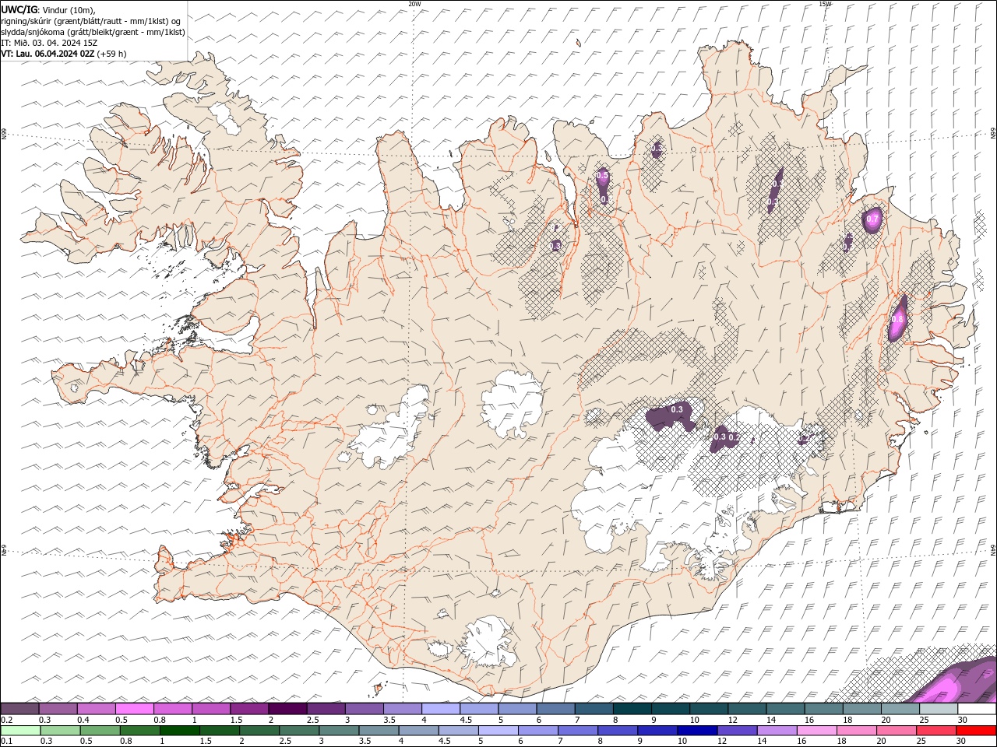Click the lower legend swatch between 3.5 and 4

coord(379,731)
